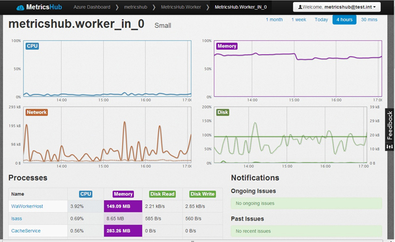This screenshot has width=395, height=242.
Task: Select the MetricsHub.Worker_IN_0 breadcrumb
Action: (241, 7)
